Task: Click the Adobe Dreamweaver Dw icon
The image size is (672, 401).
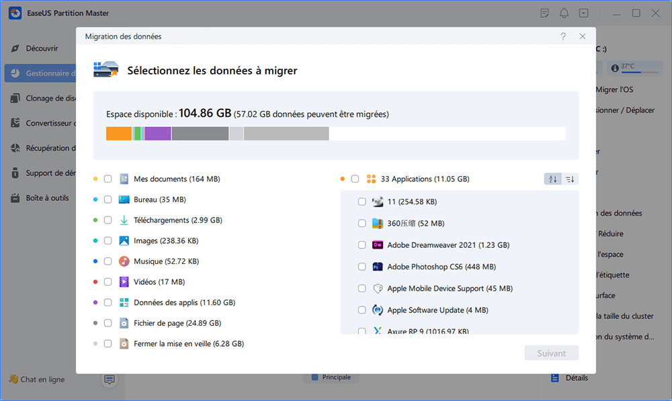Action: pos(377,245)
